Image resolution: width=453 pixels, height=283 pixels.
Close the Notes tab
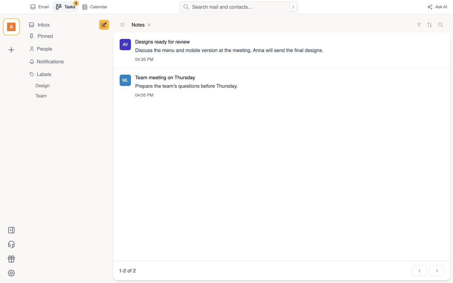149,25
